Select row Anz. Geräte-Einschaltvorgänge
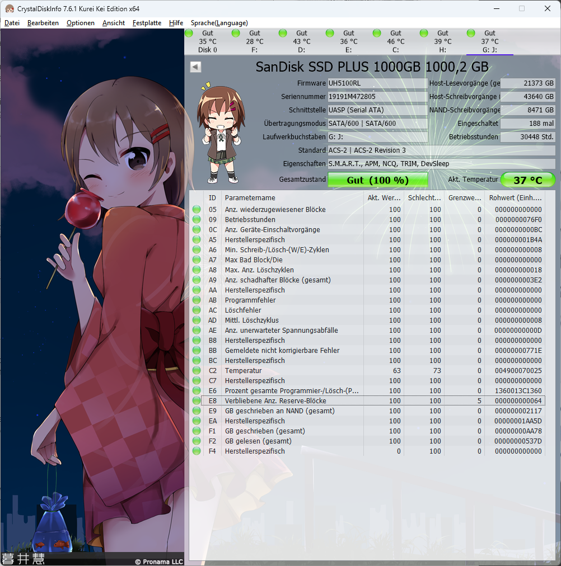The image size is (561, 566). (367, 229)
